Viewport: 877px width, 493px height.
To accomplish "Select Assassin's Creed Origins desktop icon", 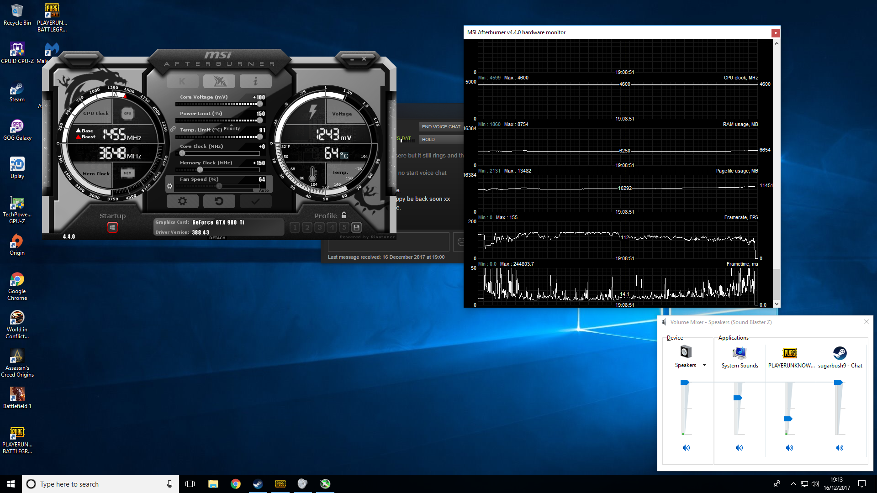I will [x=17, y=363].
